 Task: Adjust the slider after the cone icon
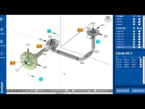[x=95, y=91]
